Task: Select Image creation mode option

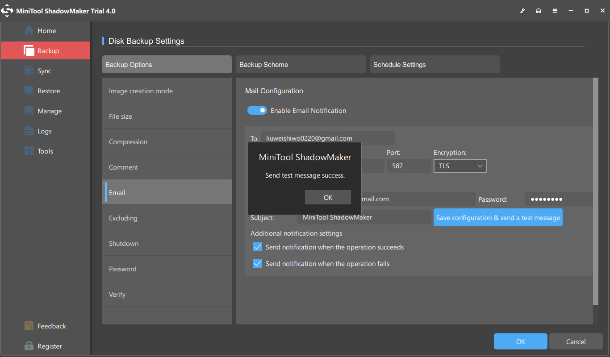Action: [167, 91]
